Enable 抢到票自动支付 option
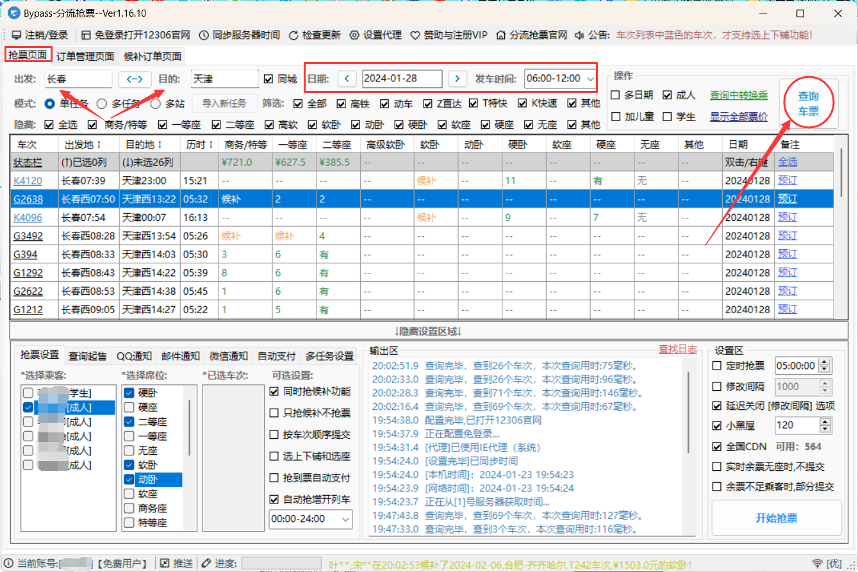Screen dimensions: 858x572 274,478
